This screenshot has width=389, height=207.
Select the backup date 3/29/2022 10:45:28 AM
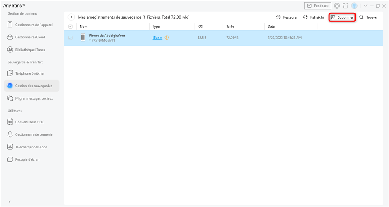tap(285, 38)
